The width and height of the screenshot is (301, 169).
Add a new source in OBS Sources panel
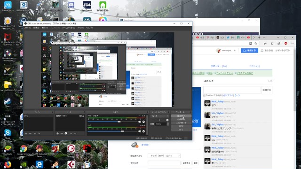[57, 133]
